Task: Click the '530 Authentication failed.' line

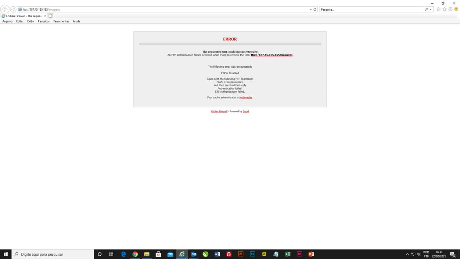Action: [230, 92]
